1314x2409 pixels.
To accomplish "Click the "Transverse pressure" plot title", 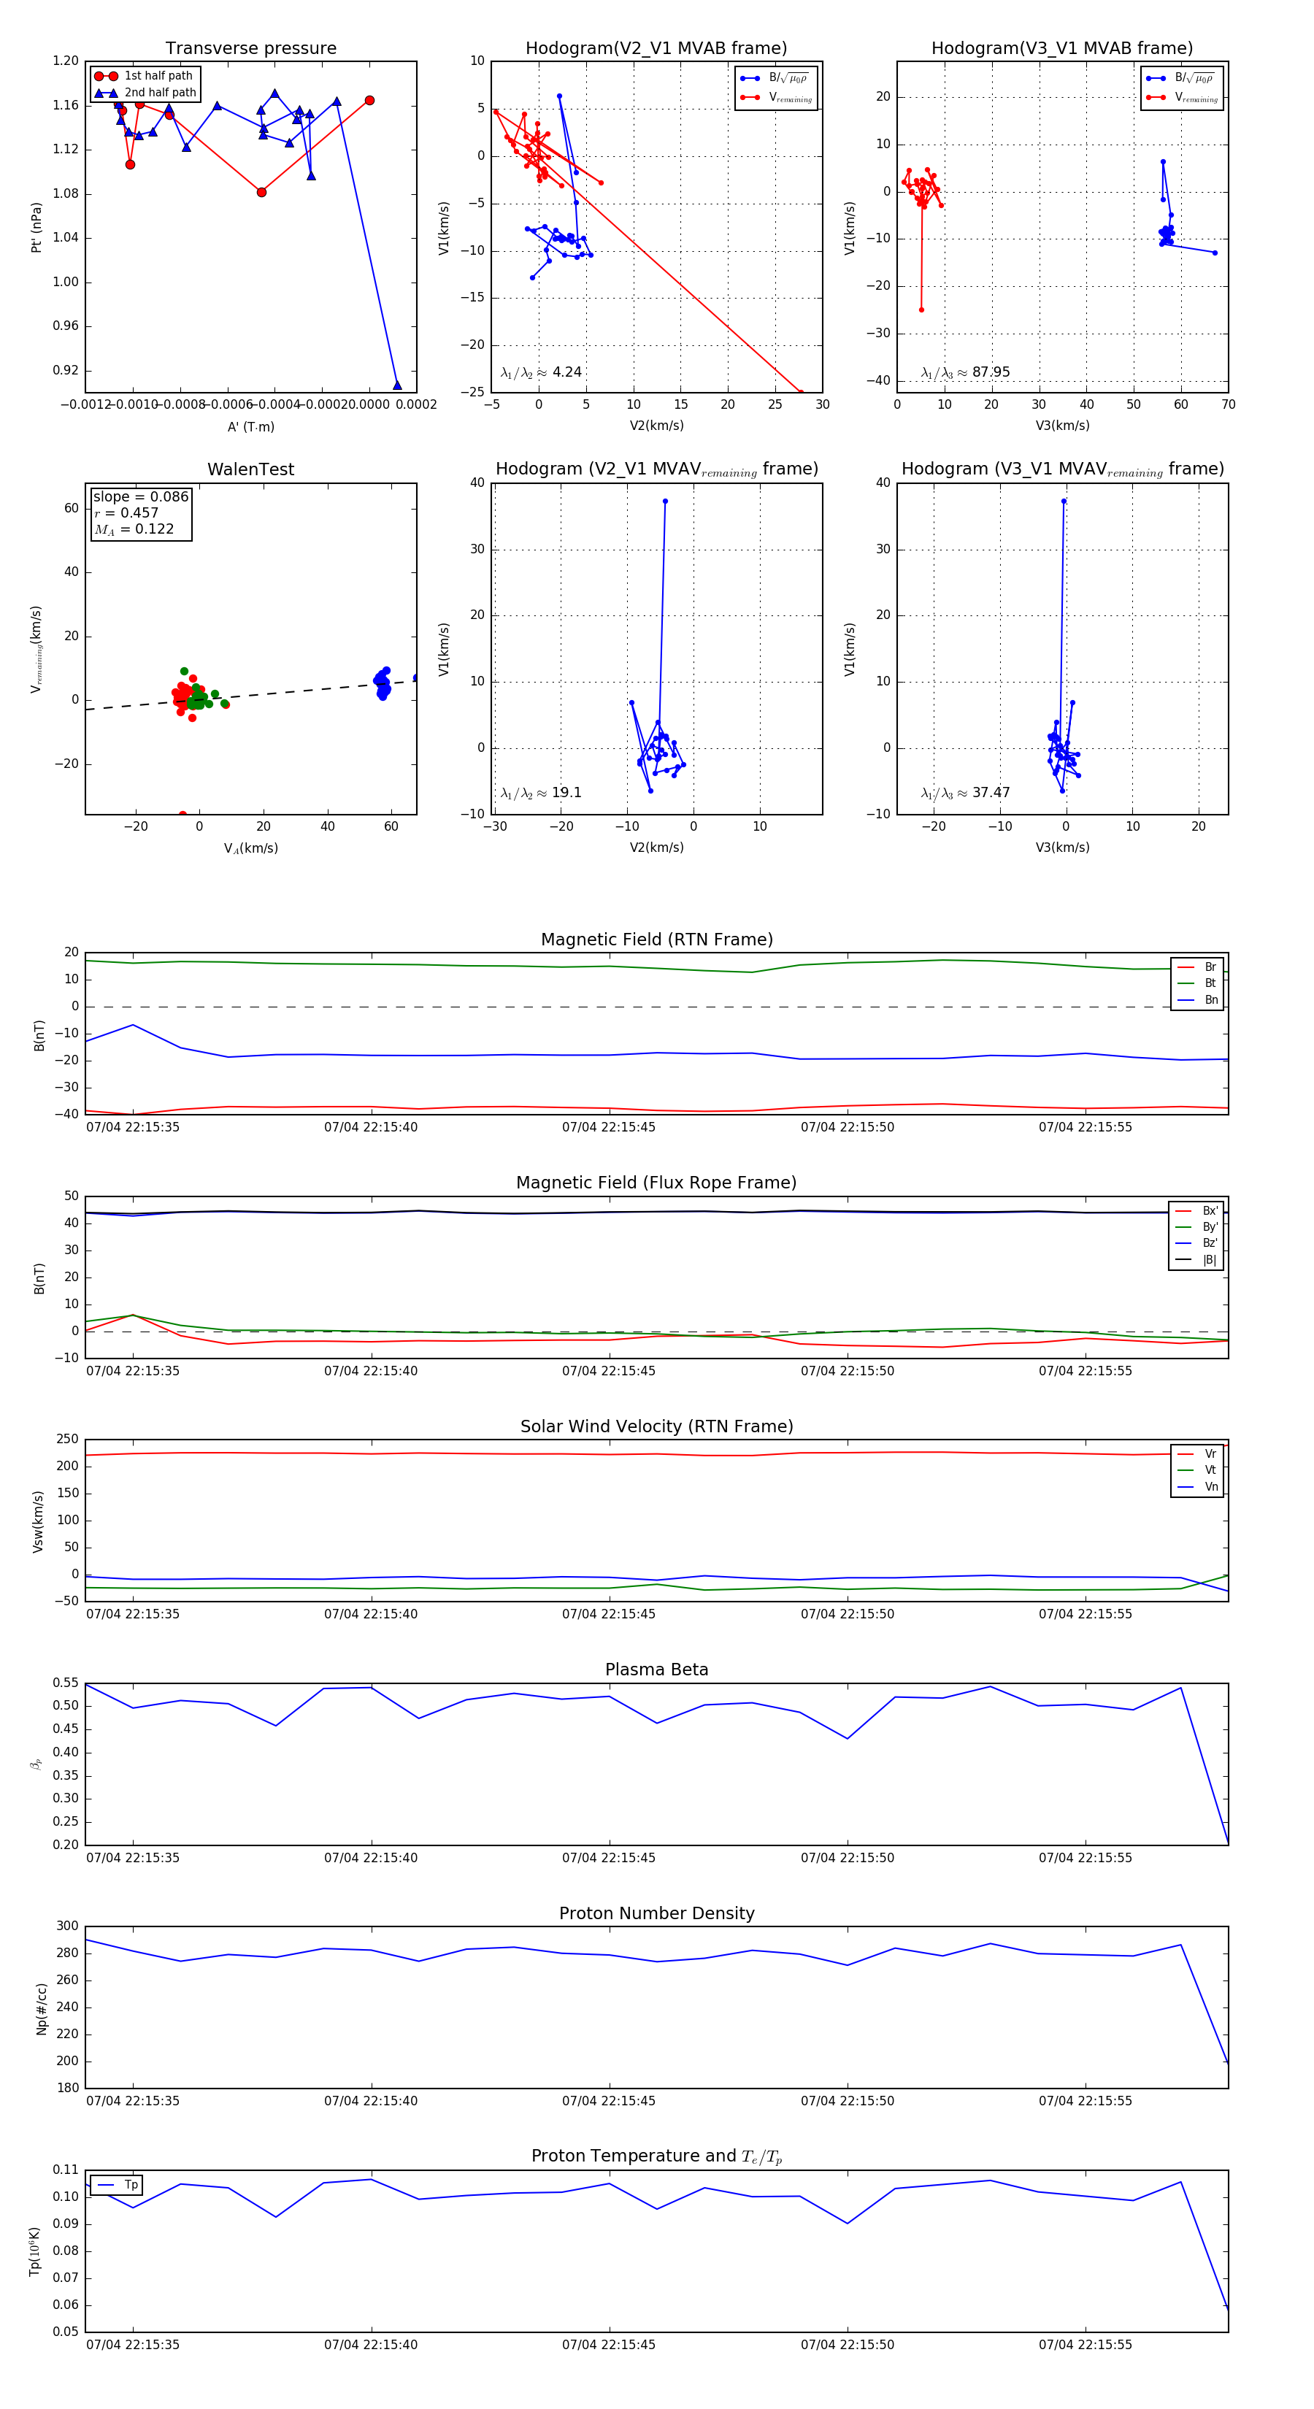I will pos(250,49).
